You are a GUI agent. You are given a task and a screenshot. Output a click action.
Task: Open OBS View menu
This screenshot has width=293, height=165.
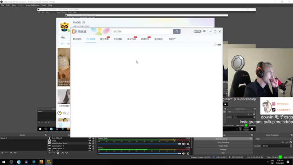14,5
